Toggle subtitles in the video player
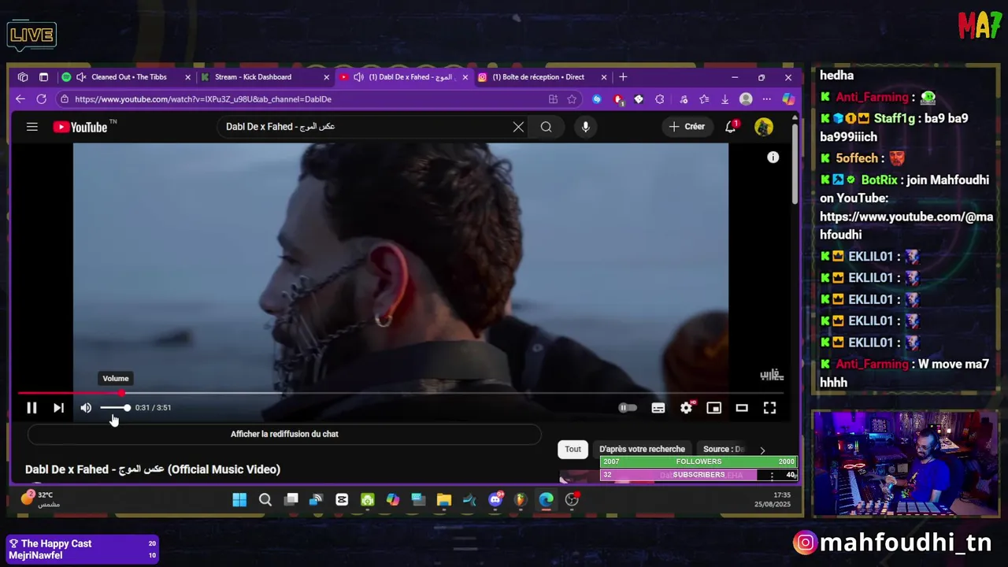The height and width of the screenshot is (567, 1008). pyautogui.click(x=658, y=408)
